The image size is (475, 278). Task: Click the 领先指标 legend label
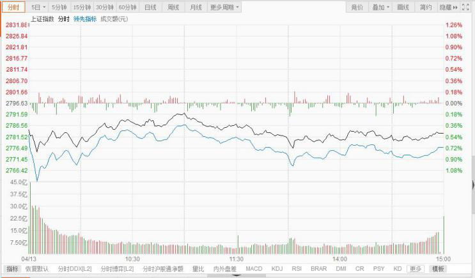[85, 19]
